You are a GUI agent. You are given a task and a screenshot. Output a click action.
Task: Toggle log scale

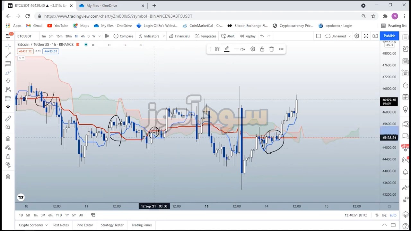click(385, 215)
